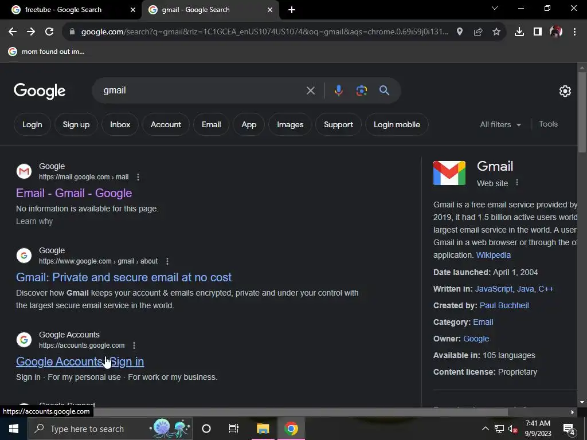
Task: Close the gmail - Google Search tab
Action: click(270, 10)
